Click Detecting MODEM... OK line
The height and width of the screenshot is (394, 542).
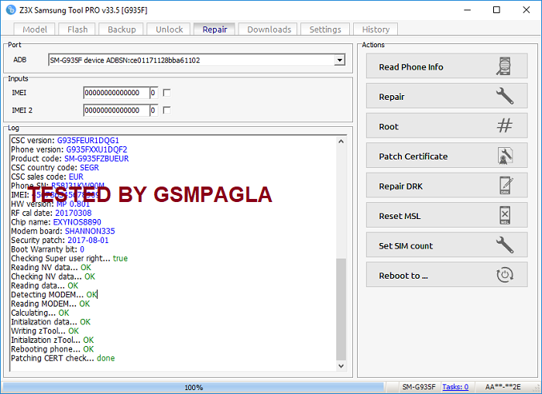[x=54, y=294]
